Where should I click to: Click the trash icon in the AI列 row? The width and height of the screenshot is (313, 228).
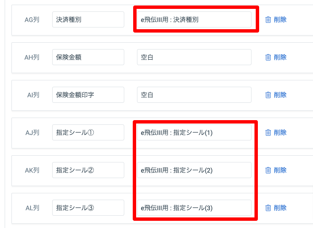click(x=268, y=95)
